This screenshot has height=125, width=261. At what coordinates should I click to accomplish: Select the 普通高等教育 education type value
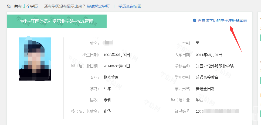coord(207,77)
